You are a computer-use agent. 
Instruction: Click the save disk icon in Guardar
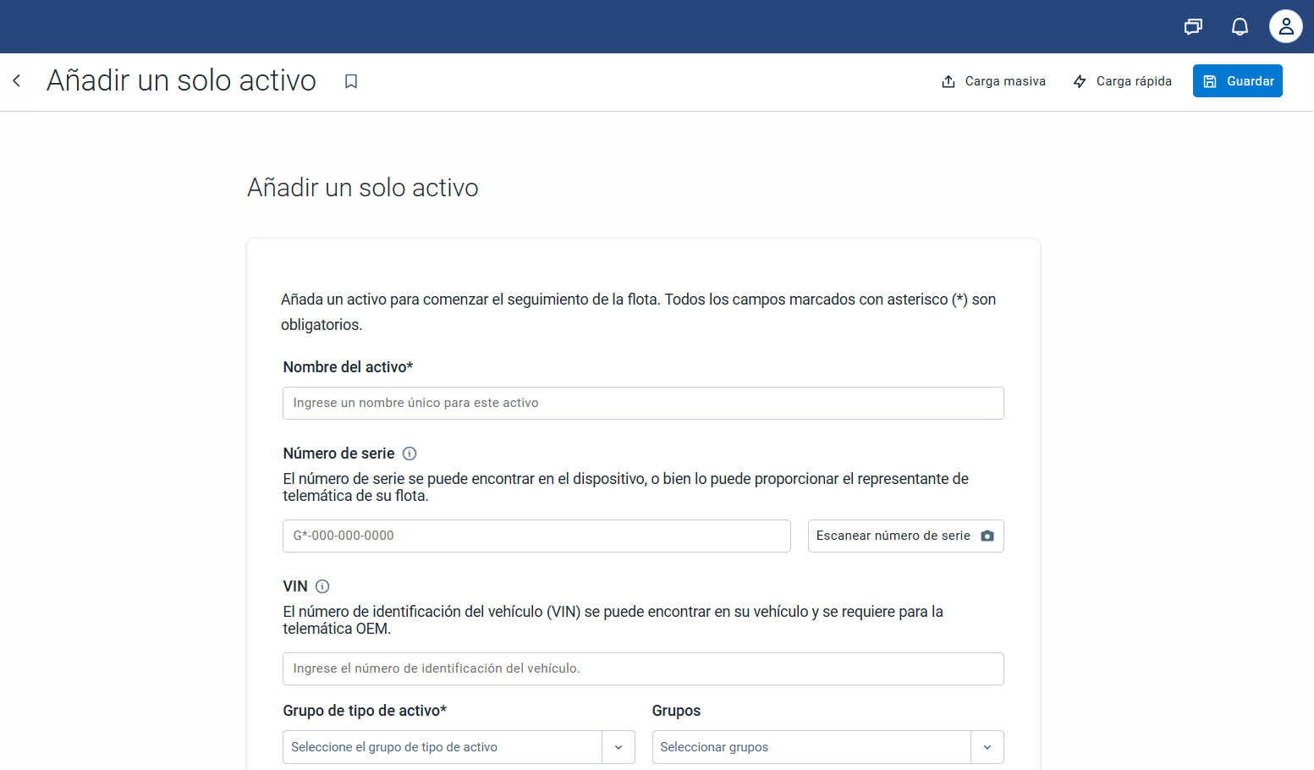(1210, 81)
